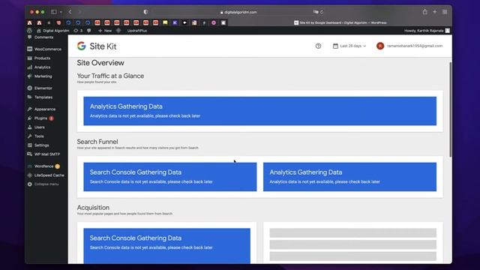Open the Site Kit help question-mark icon

coord(318,46)
